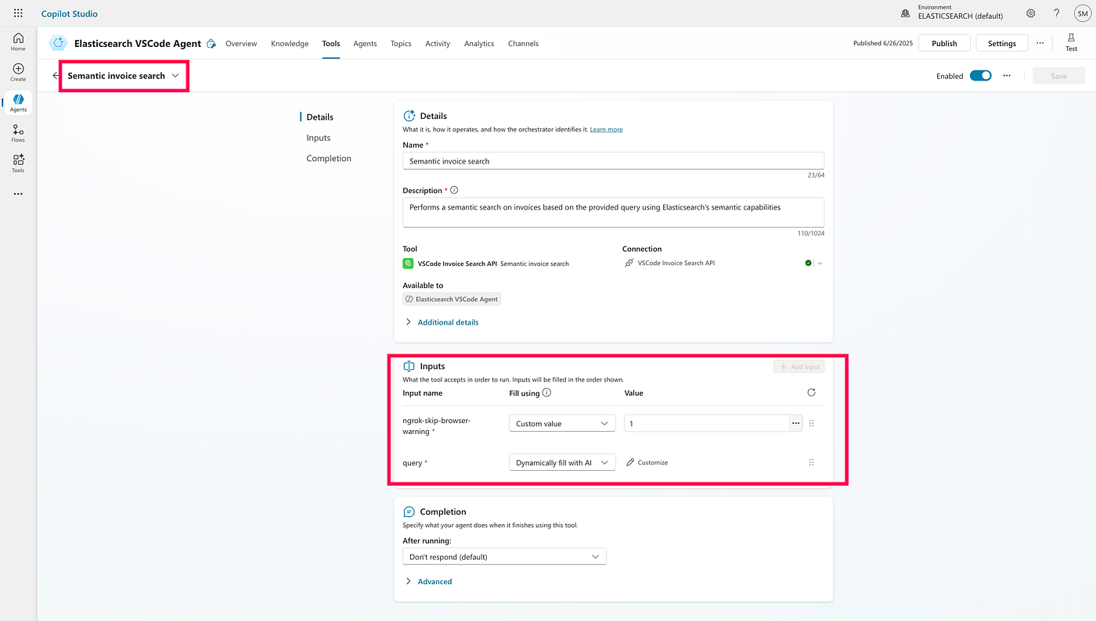The height and width of the screenshot is (621, 1096).
Task: Expand the Additional details section
Action: (x=448, y=321)
